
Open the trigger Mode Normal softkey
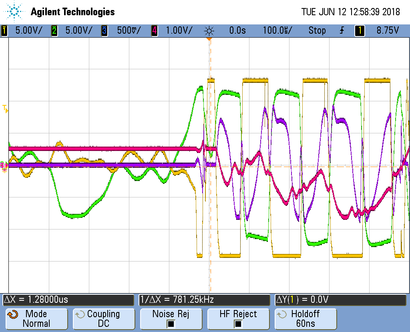36,319
